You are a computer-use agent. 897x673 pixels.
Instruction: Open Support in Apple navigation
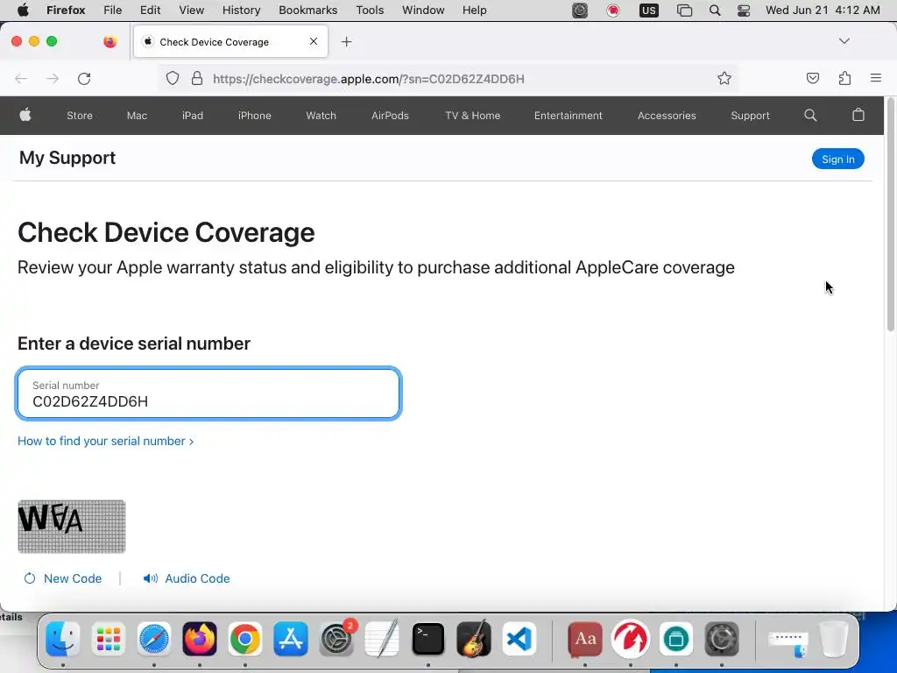(750, 116)
